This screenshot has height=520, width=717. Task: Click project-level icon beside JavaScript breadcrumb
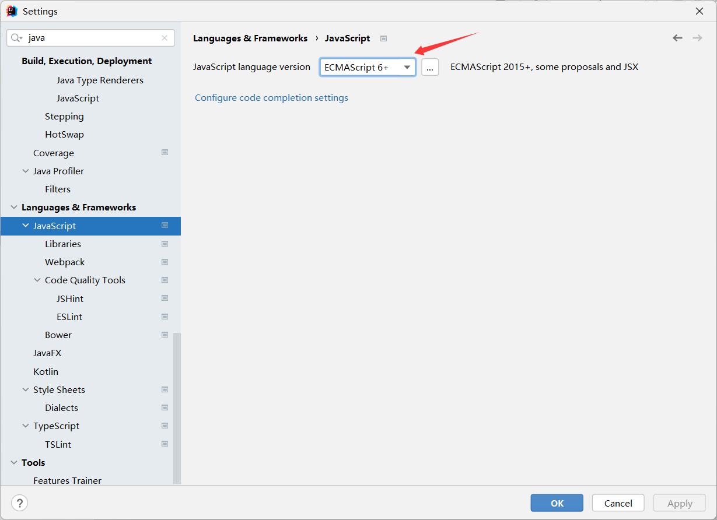(x=383, y=38)
